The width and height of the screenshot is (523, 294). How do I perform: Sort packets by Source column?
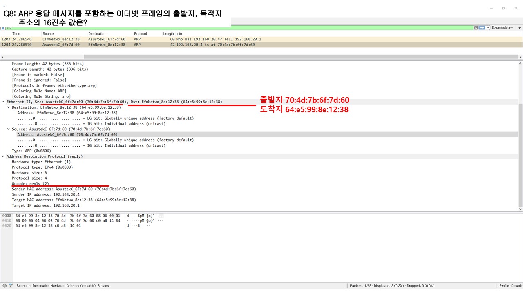[x=48, y=34]
